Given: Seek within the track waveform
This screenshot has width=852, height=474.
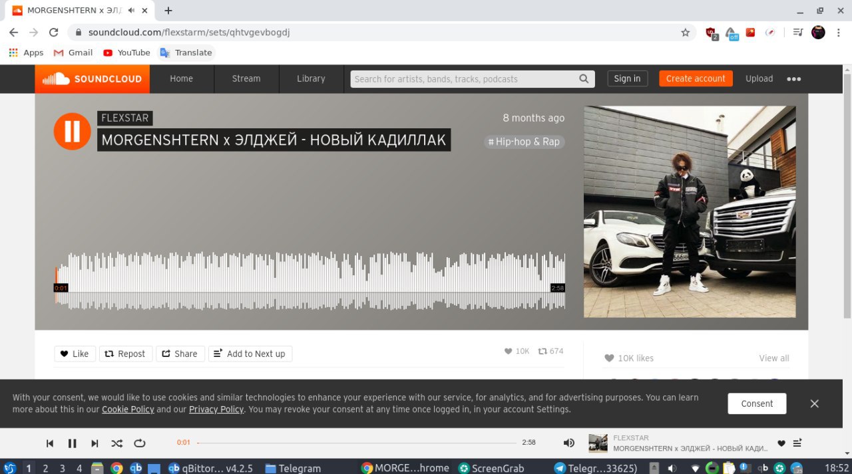Looking at the screenshot, I should click(x=310, y=281).
